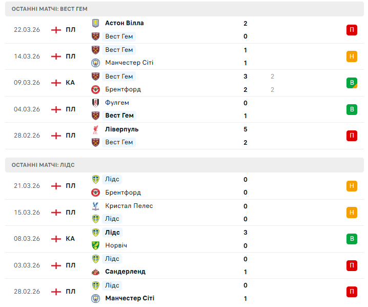The height and width of the screenshot is (307, 368).
Task: Open the Сандерленд team link
Action: tap(125, 272)
